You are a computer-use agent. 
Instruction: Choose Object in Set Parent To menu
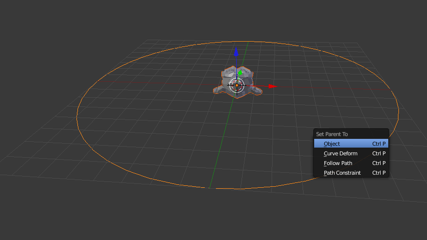[351, 144]
